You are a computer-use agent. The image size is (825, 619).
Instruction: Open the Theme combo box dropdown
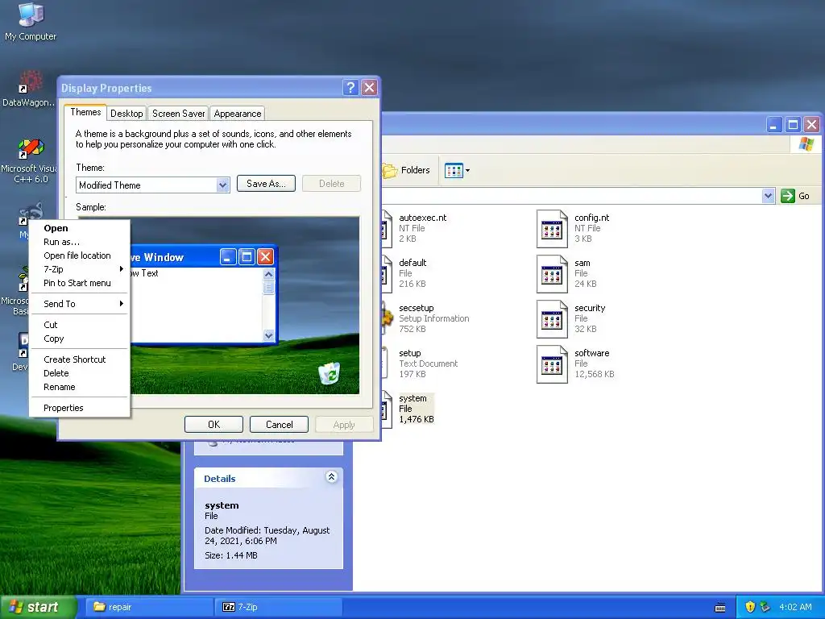click(222, 185)
